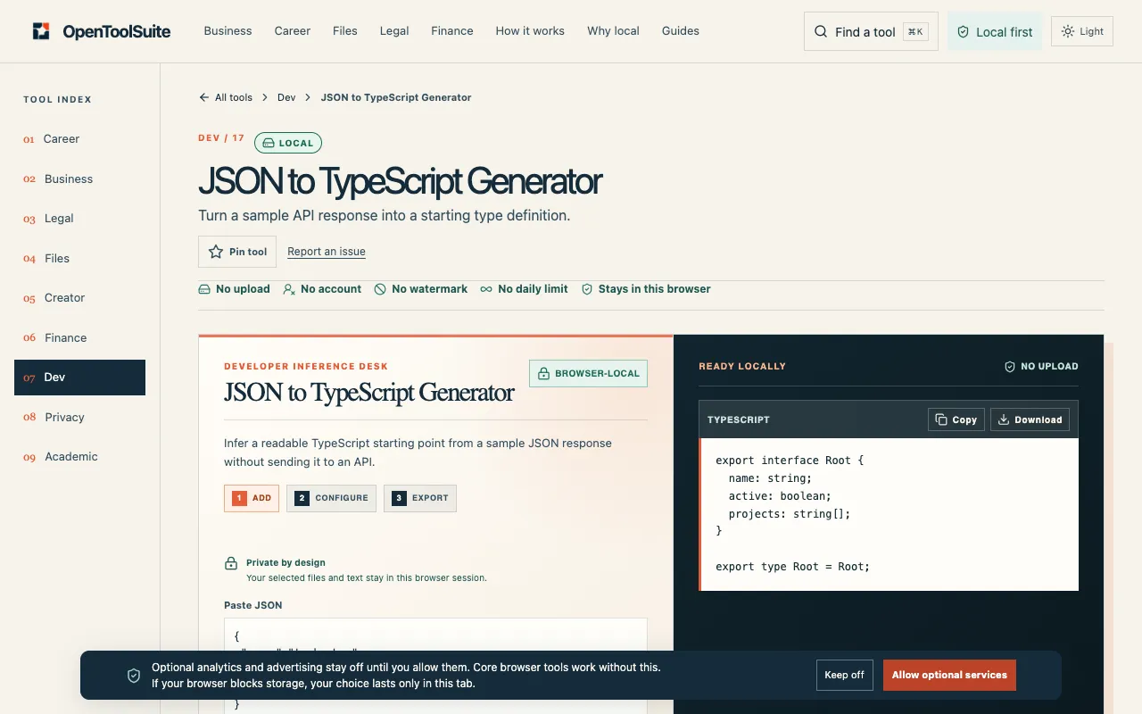Viewport: 1142px width, 714px height.
Task: Select 01 Career in the tool index
Action: click(x=79, y=139)
